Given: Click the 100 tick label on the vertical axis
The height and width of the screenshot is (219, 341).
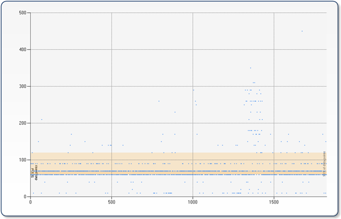Looking at the screenshot, I should click(22, 160).
